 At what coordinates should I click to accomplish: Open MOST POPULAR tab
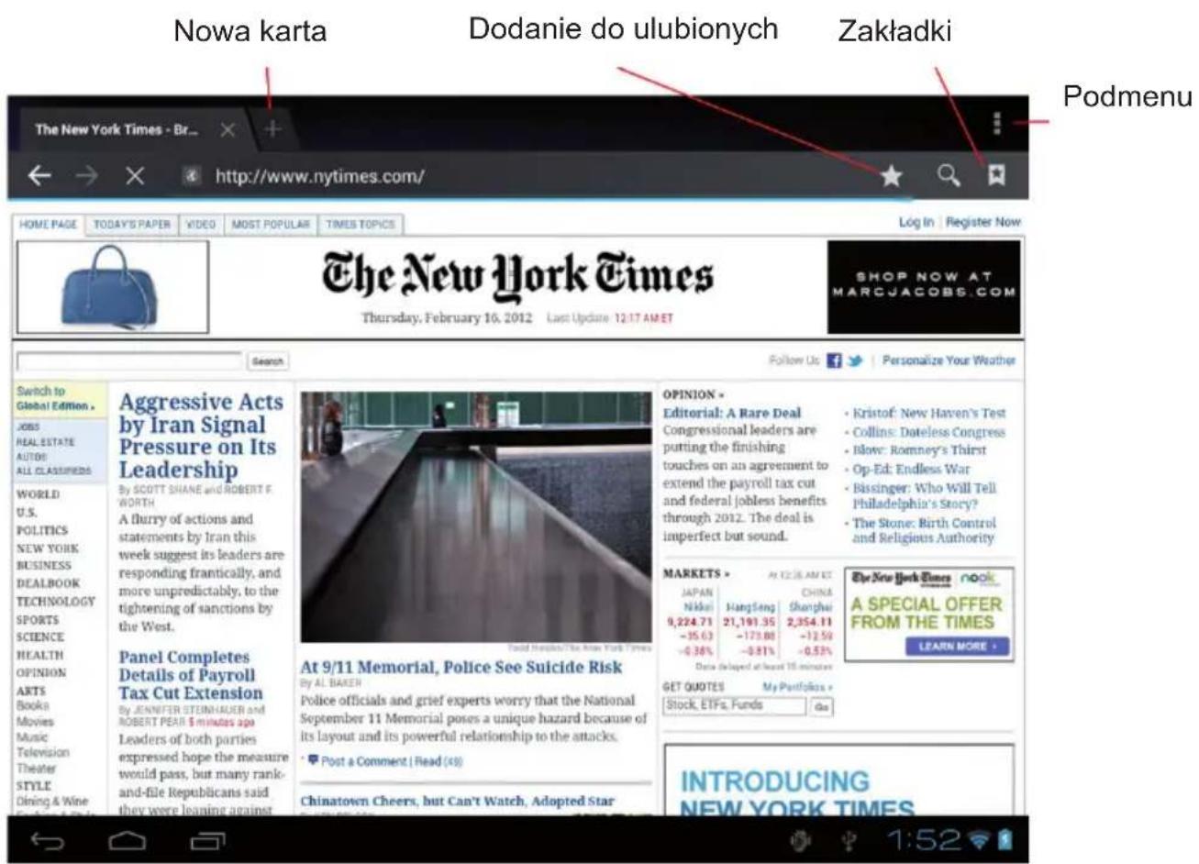tap(271, 225)
